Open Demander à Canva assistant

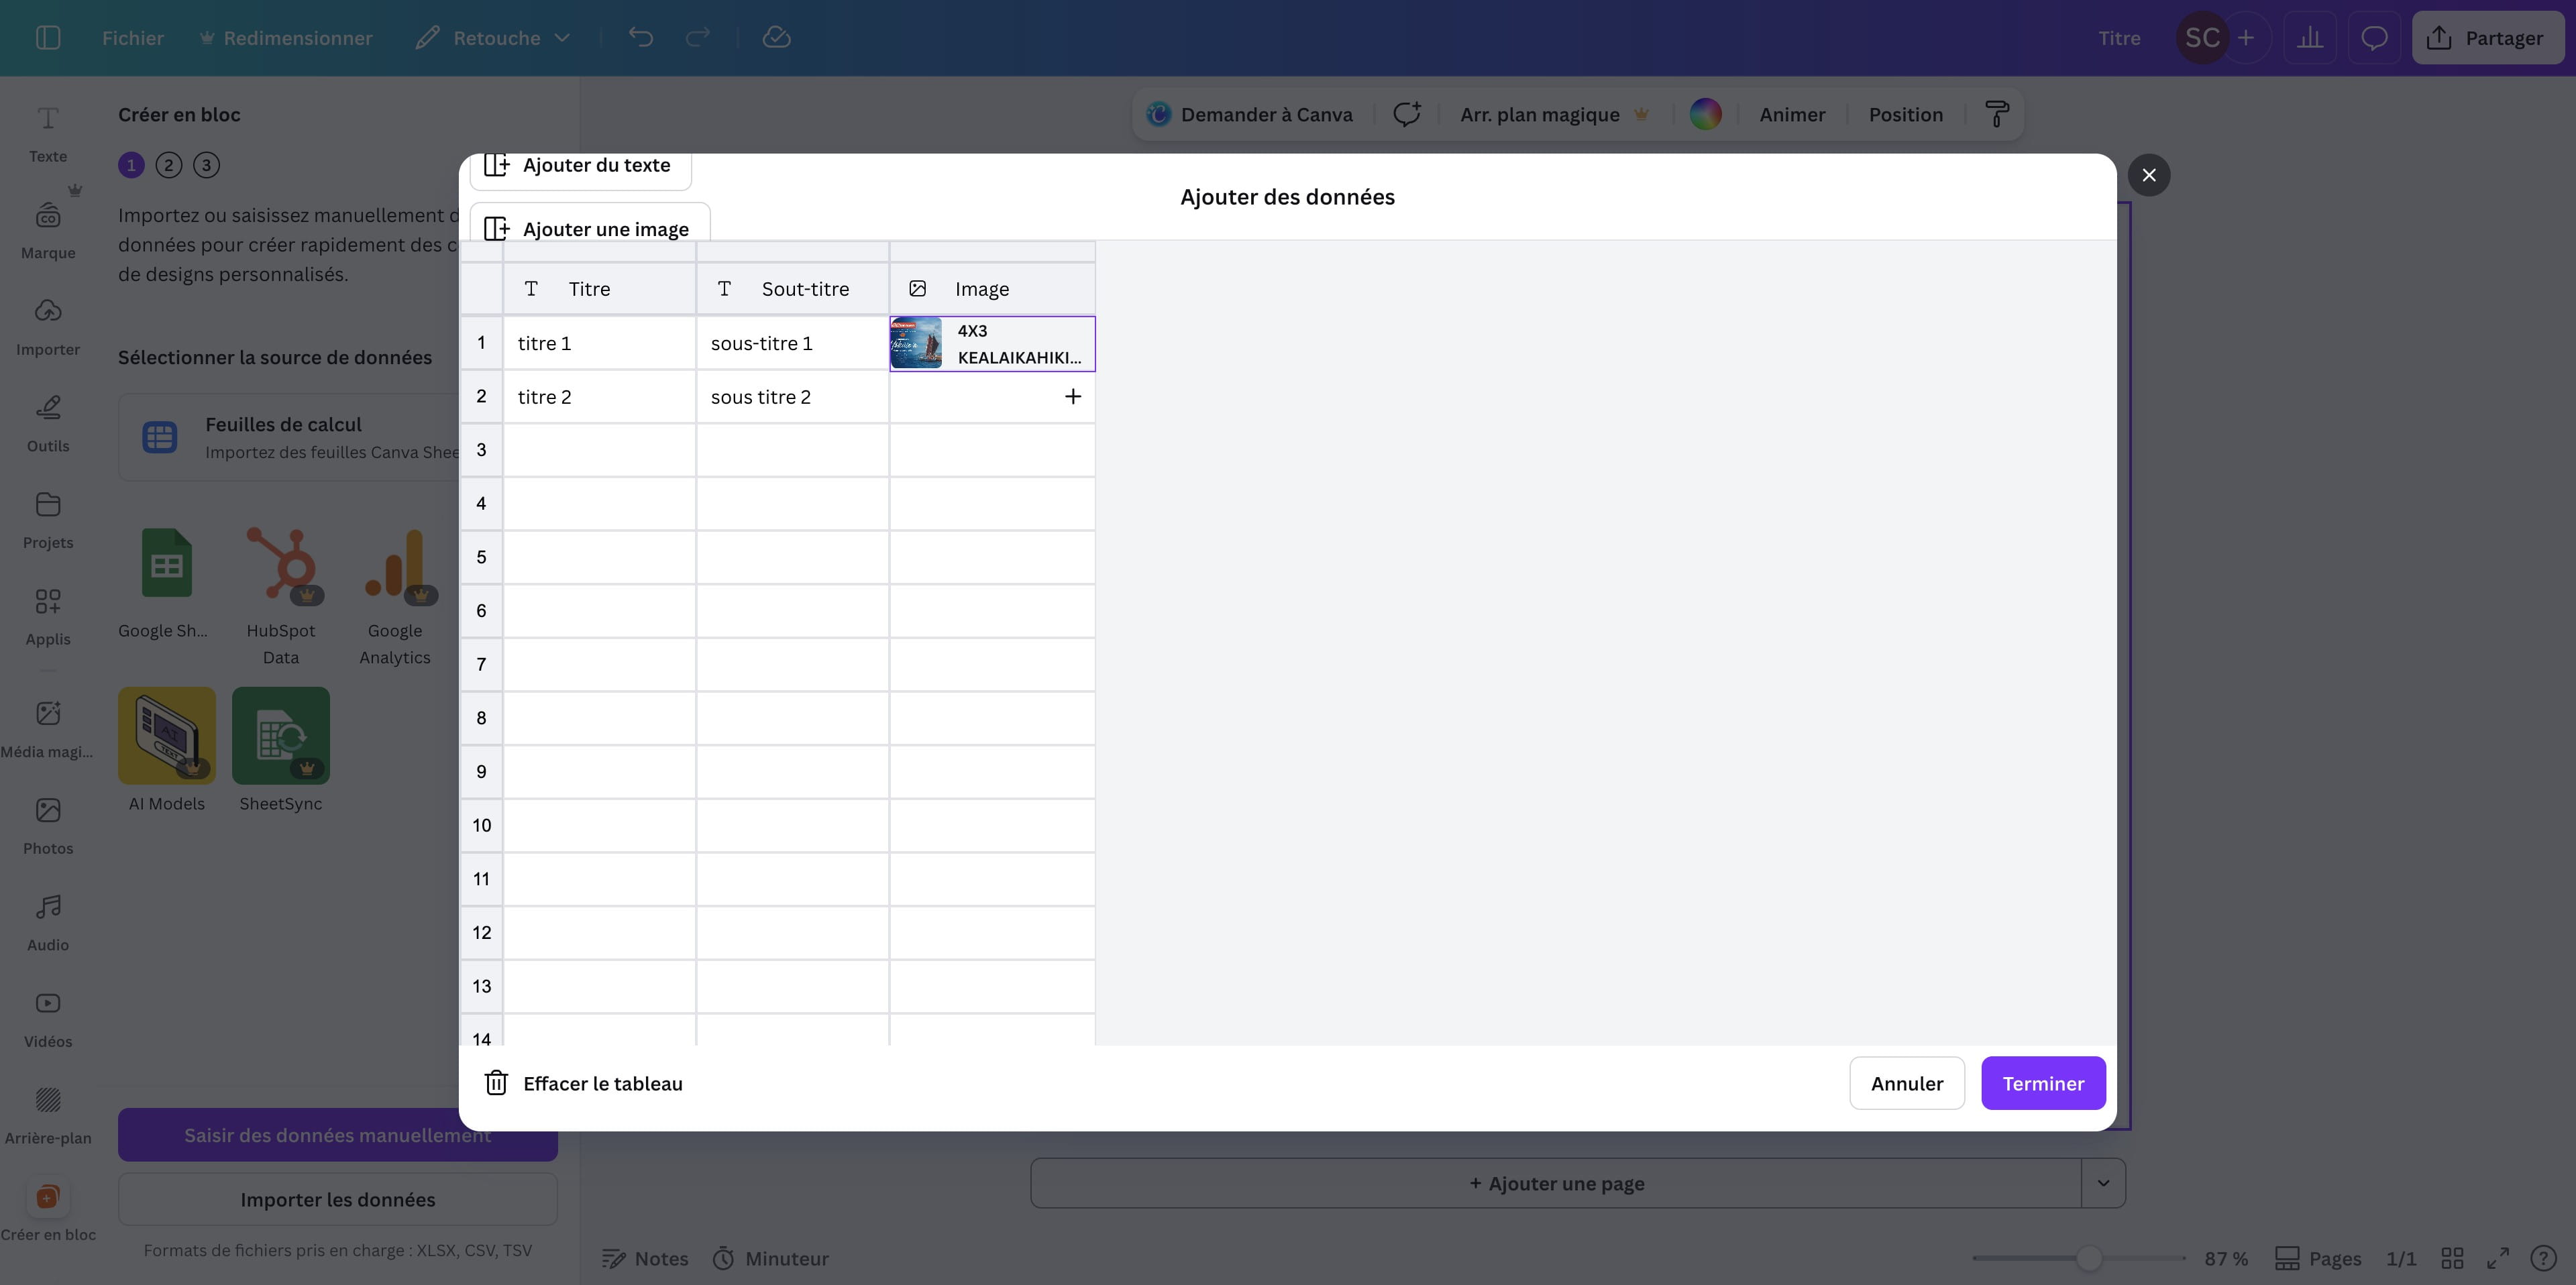pos(1250,115)
